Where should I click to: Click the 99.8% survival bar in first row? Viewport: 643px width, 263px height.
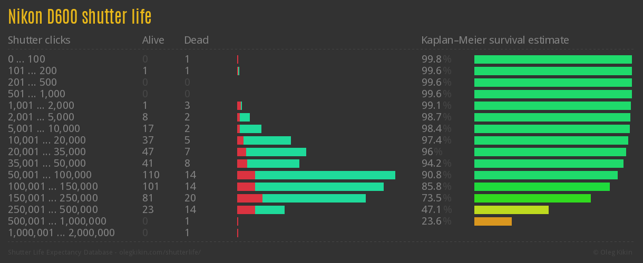click(553, 59)
